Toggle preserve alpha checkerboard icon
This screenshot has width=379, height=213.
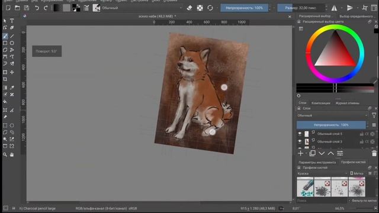click(x=200, y=8)
